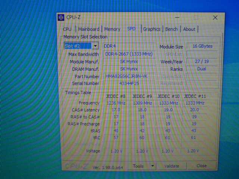Click JEDEC #11 voltage 1.20 V
The image size is (239, 179).
tap(193, 151)
